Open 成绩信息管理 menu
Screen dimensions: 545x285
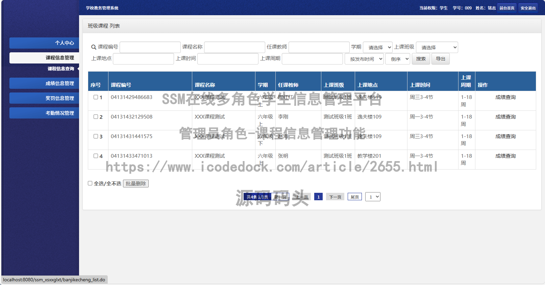tap(44, 83)
